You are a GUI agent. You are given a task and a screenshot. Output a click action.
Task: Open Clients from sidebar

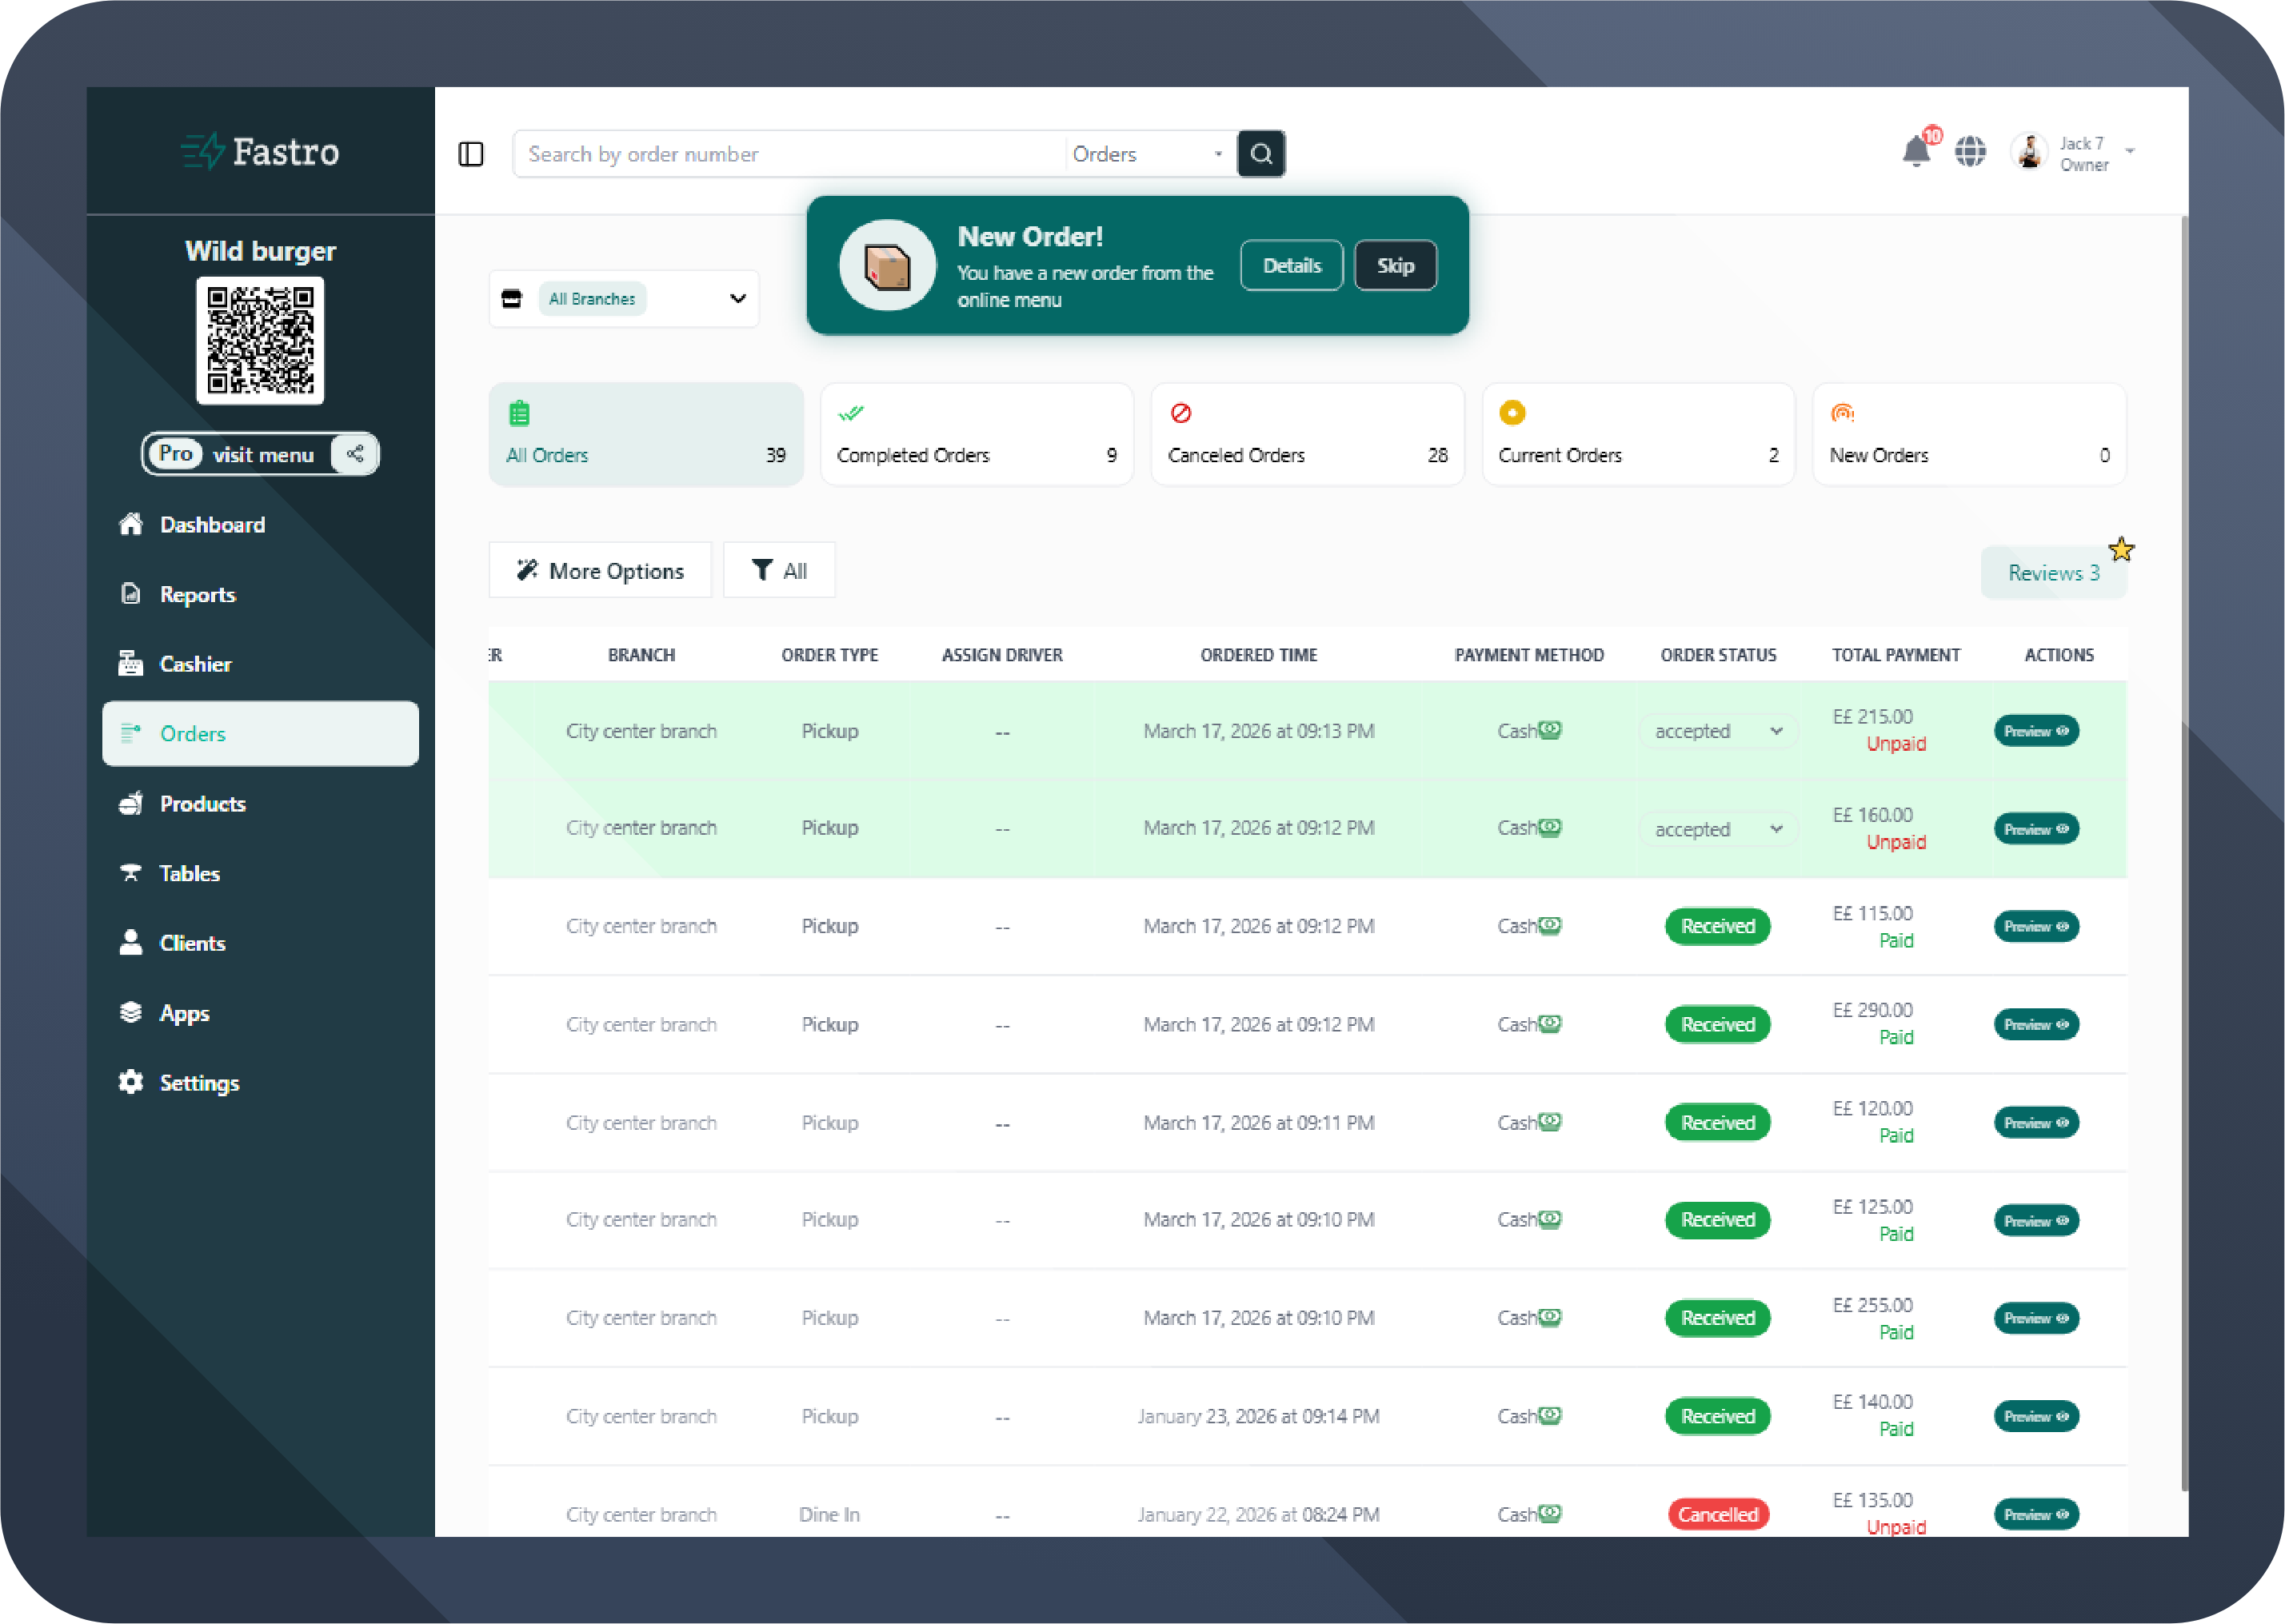point(260,943)
